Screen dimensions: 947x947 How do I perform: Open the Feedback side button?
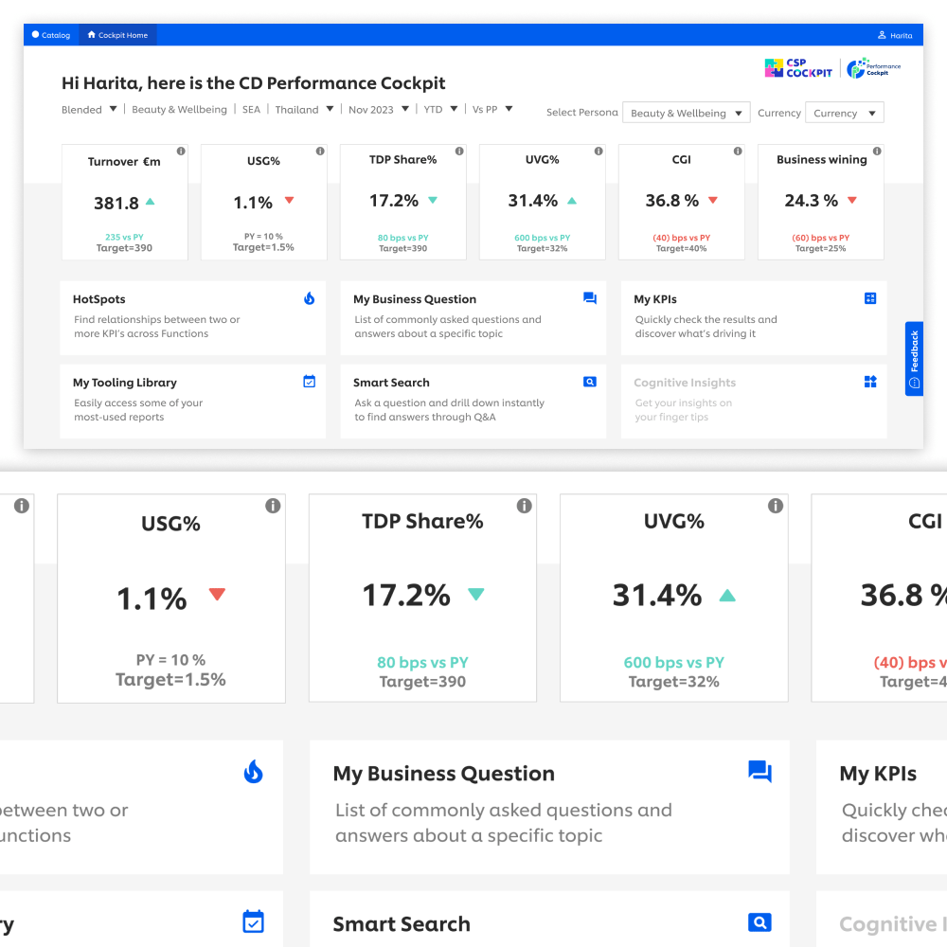pyautogui.click(x=914, y=358)
